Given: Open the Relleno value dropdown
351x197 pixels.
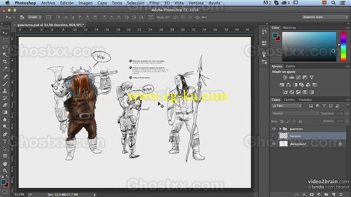Looking at the screenshot, I should coord(347,121).
